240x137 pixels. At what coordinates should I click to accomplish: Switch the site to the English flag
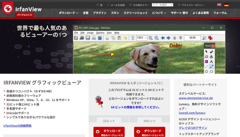(219, 5)
